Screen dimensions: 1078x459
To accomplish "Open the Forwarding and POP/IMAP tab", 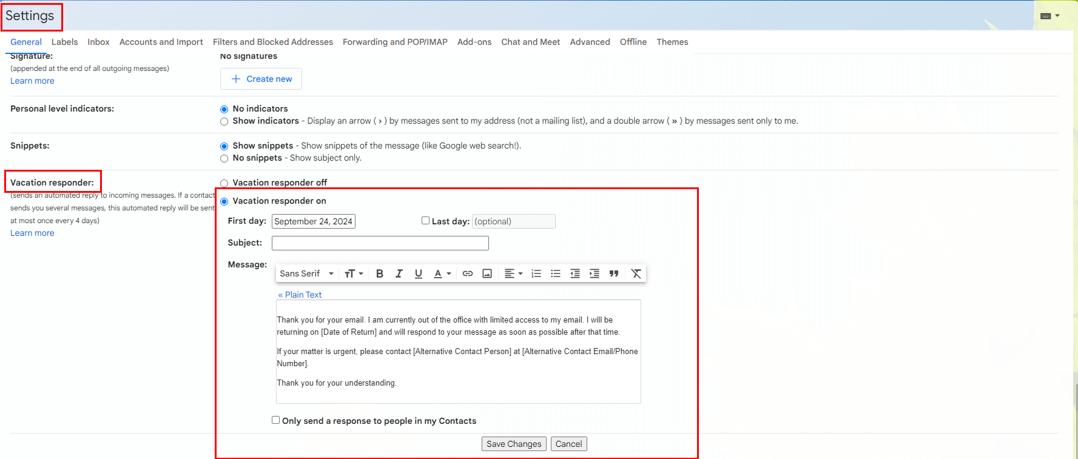I will (395, 42).
